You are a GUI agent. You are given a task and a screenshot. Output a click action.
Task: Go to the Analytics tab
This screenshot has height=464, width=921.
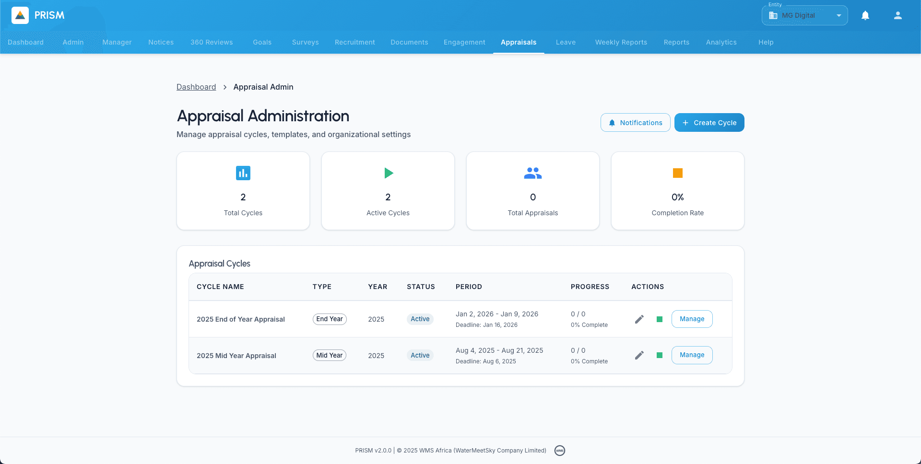pos(721,42)
